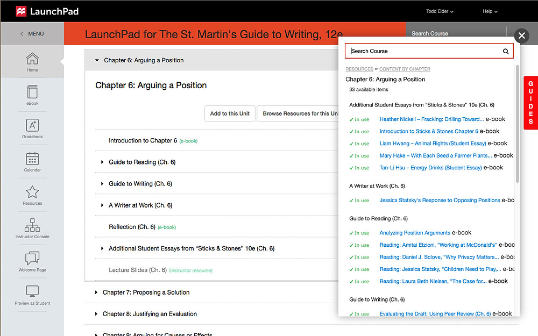This screenshot has height=336, width=538.
Task: Expand Chapter 8: Justifying an Evaluation
Action: tap(96, 314)
